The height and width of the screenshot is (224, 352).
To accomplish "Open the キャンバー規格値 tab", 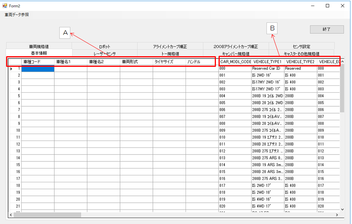I will (x=236, y=54).
